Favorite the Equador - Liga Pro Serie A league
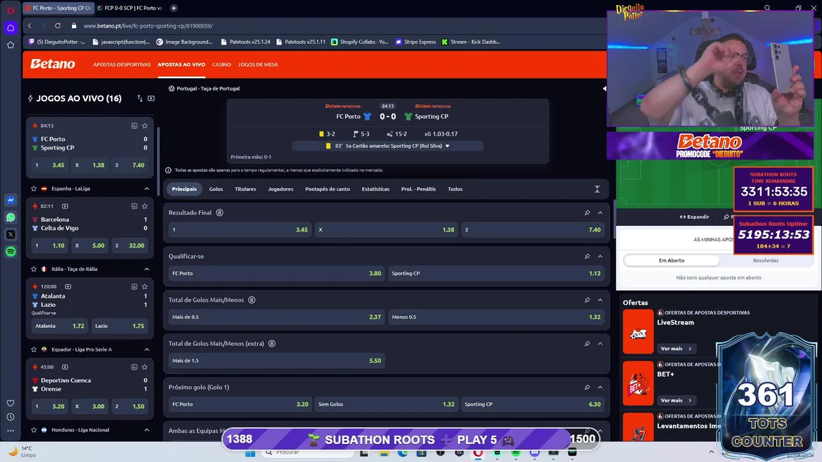Image resolution: width=822 pixels, height=462 pixels. click(x=34, y=350)
